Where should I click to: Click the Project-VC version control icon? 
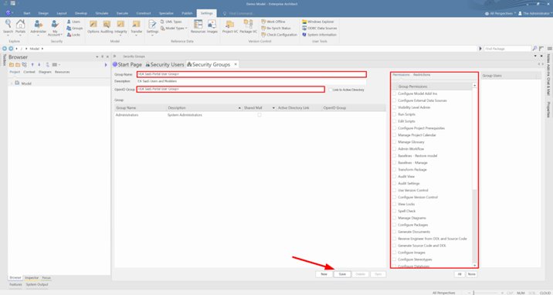coord(230,27)
